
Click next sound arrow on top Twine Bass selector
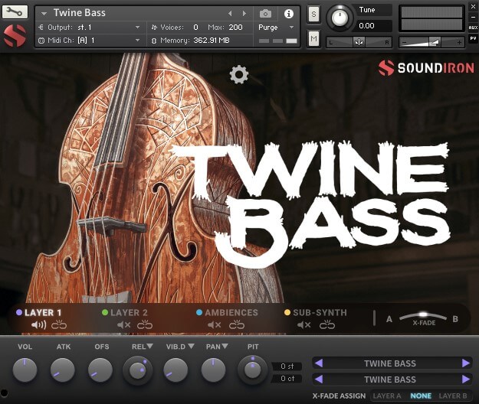point(465,363)
